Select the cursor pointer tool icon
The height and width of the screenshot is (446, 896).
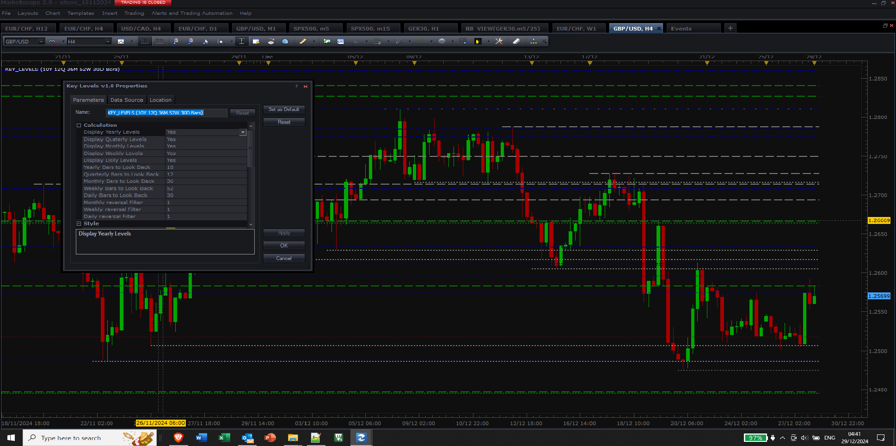206,42
